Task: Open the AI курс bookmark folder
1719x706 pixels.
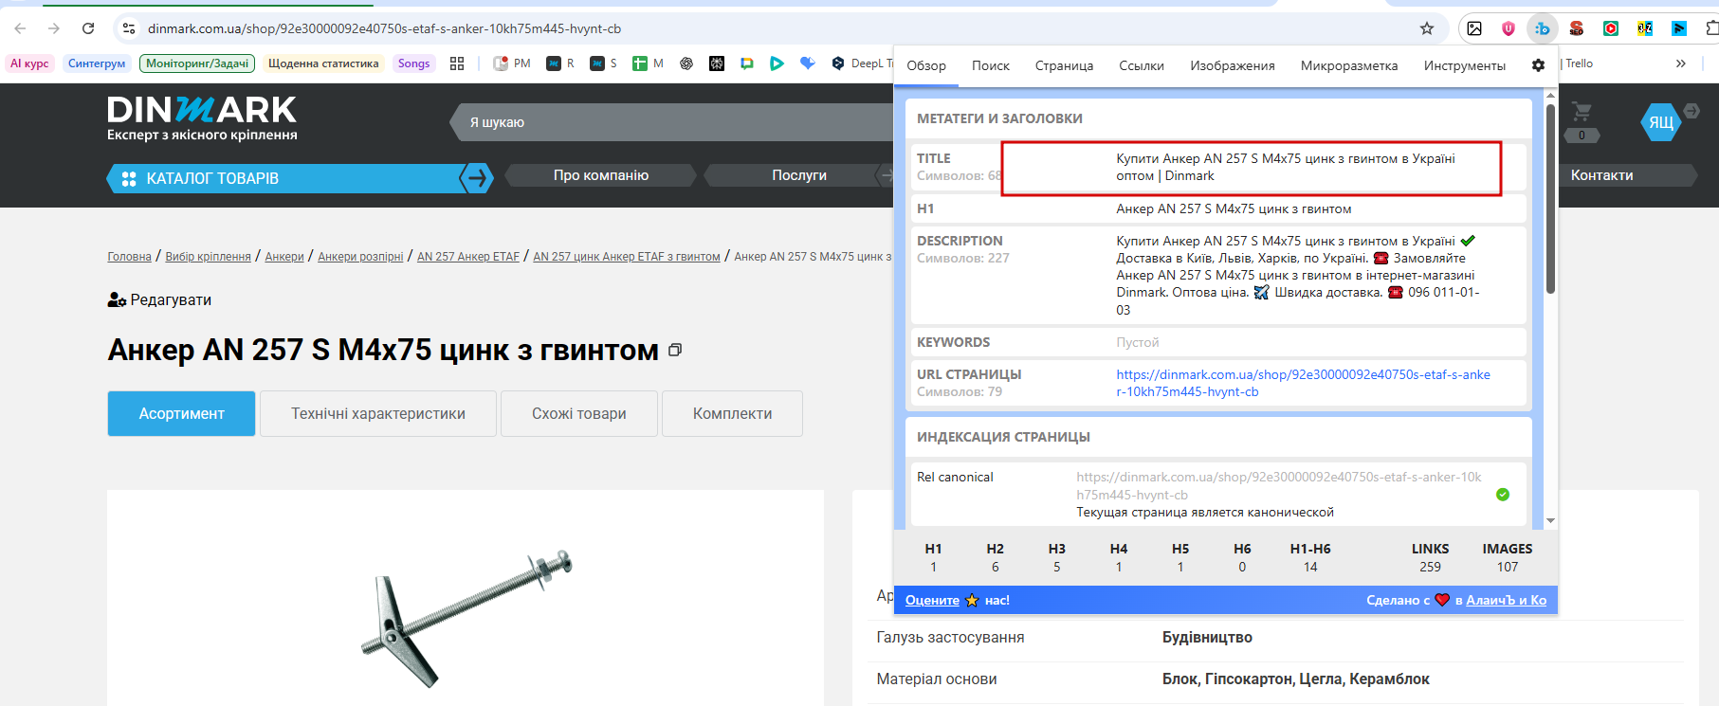Action: (x=29, y=63)
